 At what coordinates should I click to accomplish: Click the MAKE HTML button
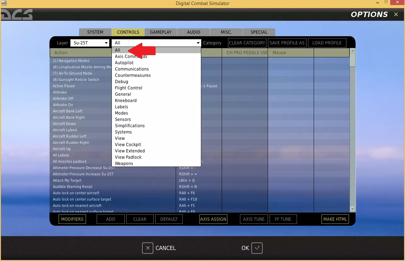tap(335, 219)
